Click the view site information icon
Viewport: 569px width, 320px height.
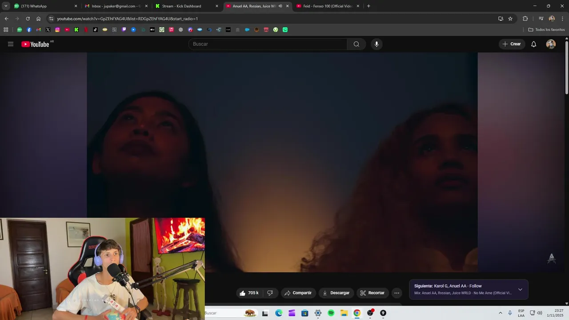(51, 19)
